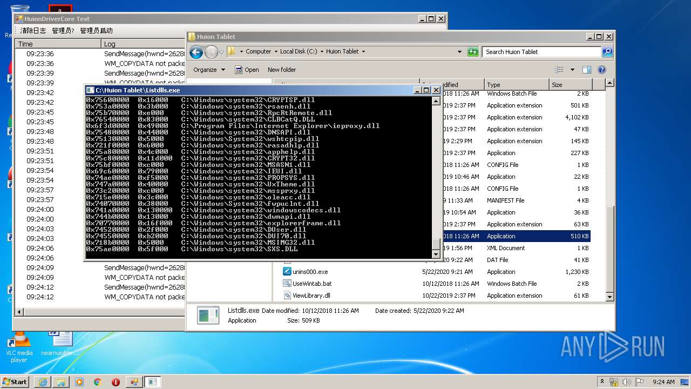691x389 pixels.
Task: Open Explorer Help question mark icon
Action: tap(602, 70)
